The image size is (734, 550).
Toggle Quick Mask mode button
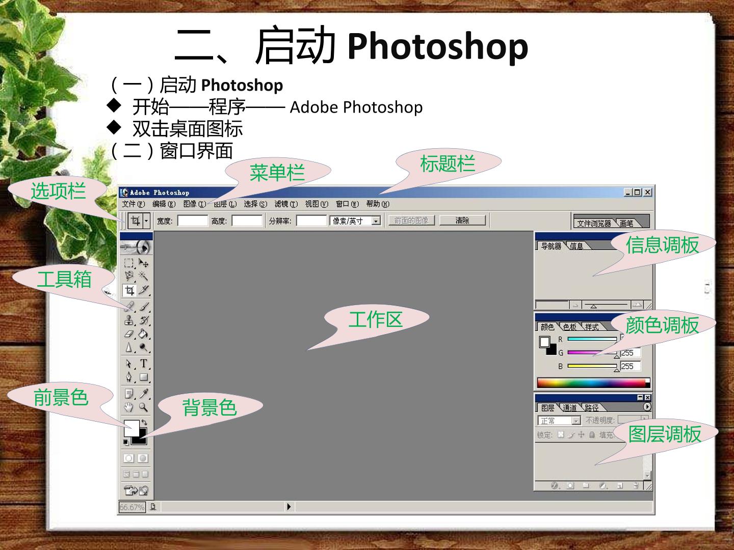click(x=143, y=458)
